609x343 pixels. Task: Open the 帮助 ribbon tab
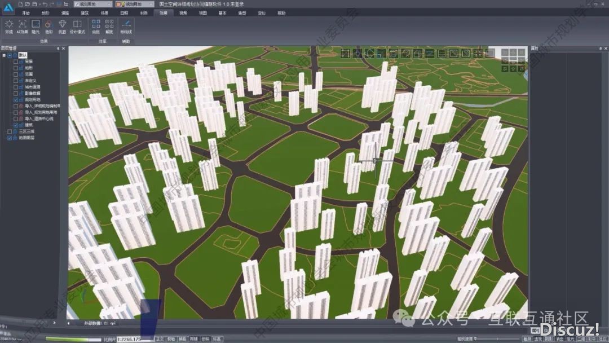pyautogui.click(x=281, y=13)
